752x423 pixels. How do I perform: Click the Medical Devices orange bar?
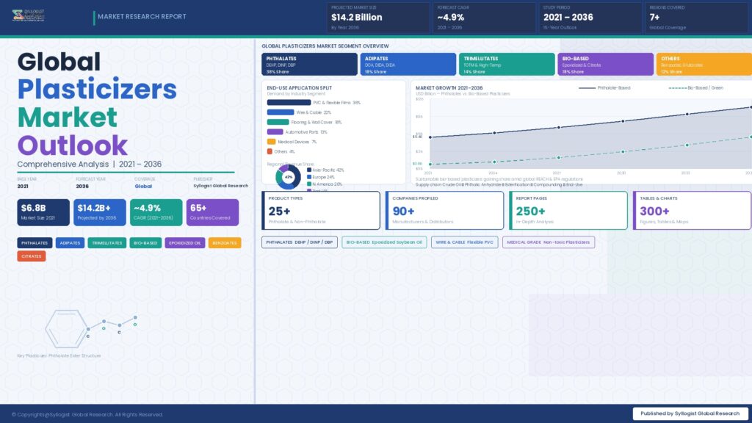click(x=271, y=142)
